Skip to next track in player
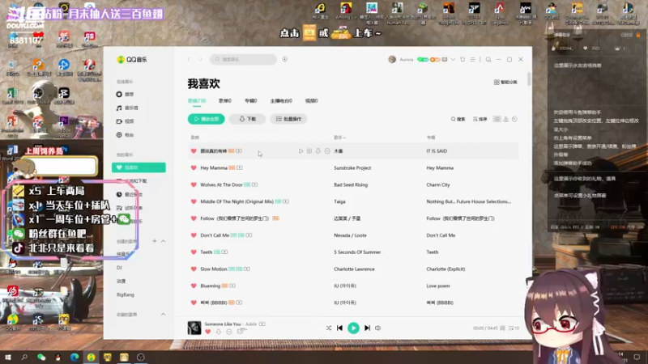Viewport: 648px width, 364px height. click(x=367, y=328)
